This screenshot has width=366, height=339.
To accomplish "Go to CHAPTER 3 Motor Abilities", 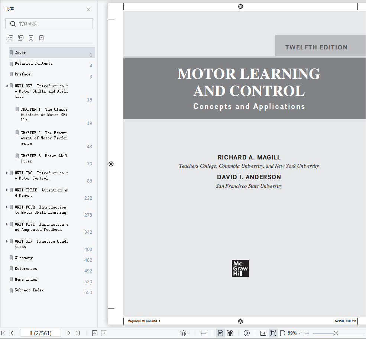I will pyautogui.click(x=44, y=158).
